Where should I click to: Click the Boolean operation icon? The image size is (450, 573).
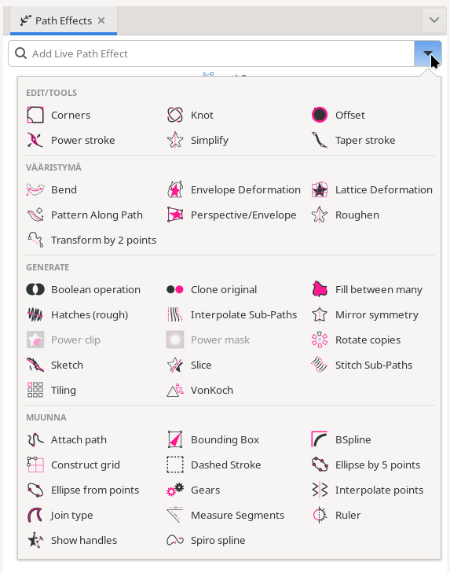pos(35,290)
